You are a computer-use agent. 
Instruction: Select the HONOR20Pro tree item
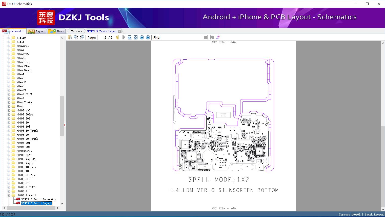[24, 151]
